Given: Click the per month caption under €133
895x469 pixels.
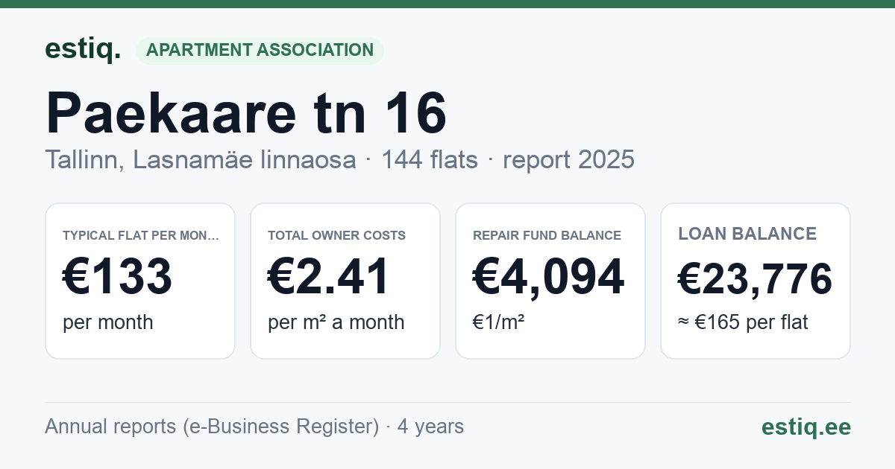Looking at the screenshot, I should coord(108,322).
